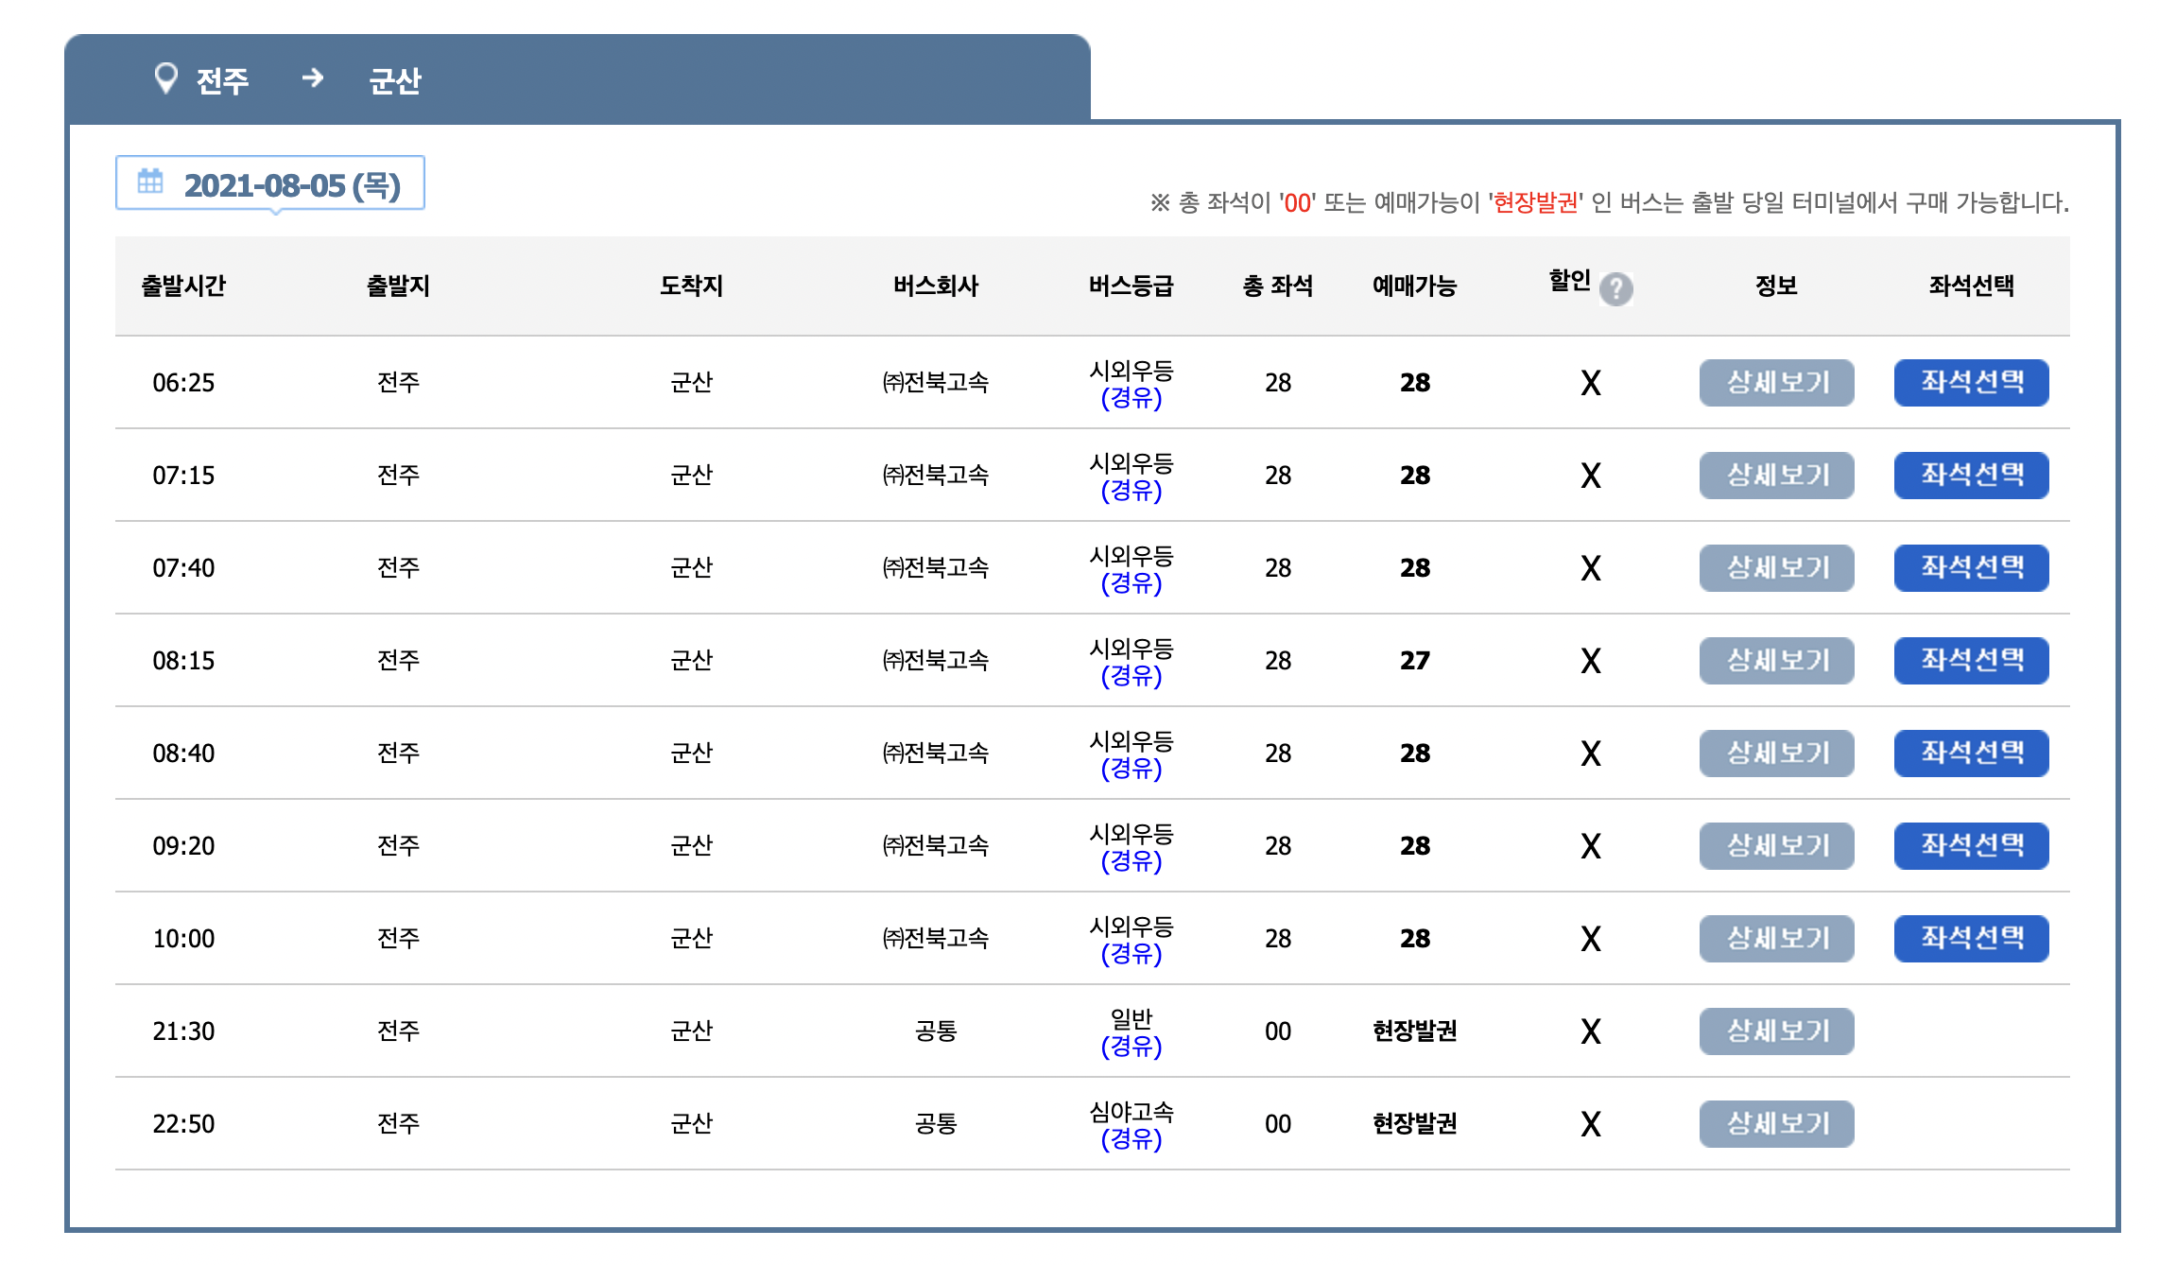Show details for the 21:30 bus
The height and width of the screenshot is (1265, 2159).
[1776, 1031]
